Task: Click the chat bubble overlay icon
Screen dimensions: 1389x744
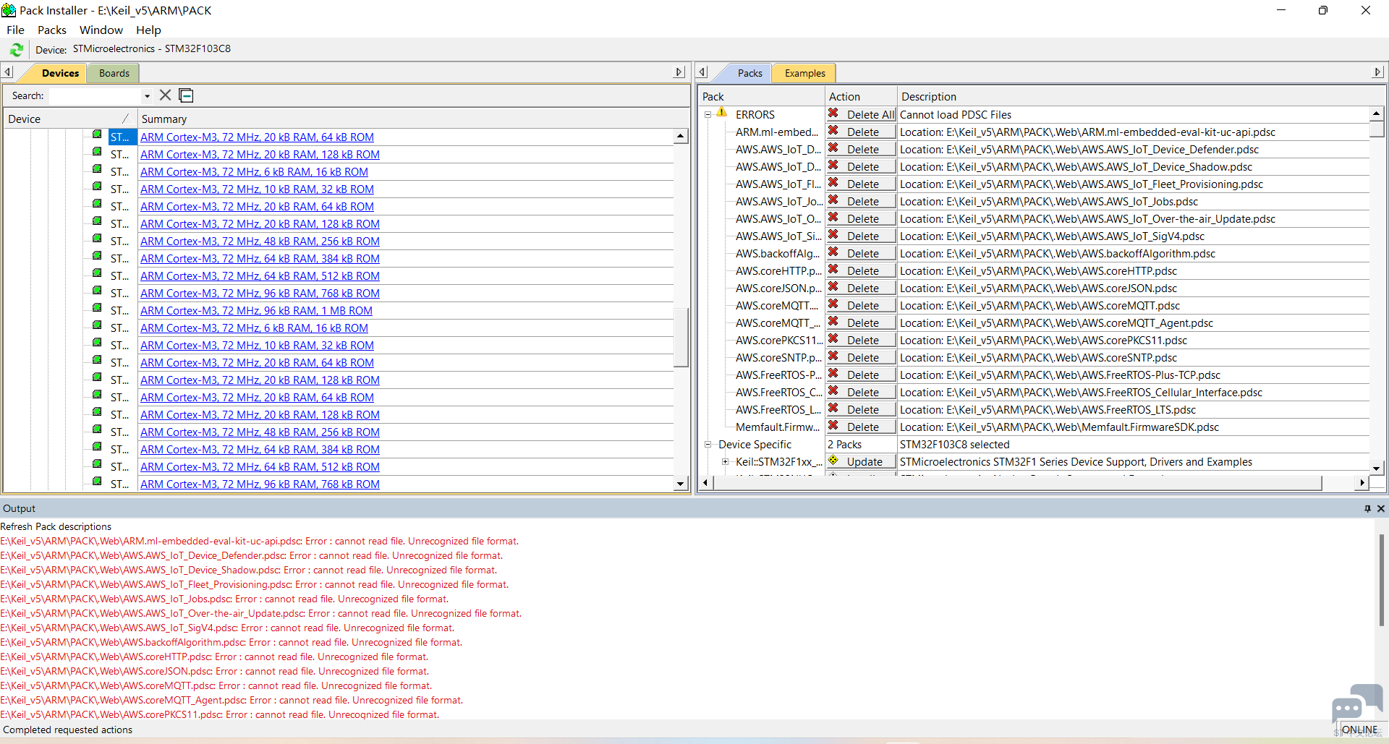Action: click(x=1356, y=703)
